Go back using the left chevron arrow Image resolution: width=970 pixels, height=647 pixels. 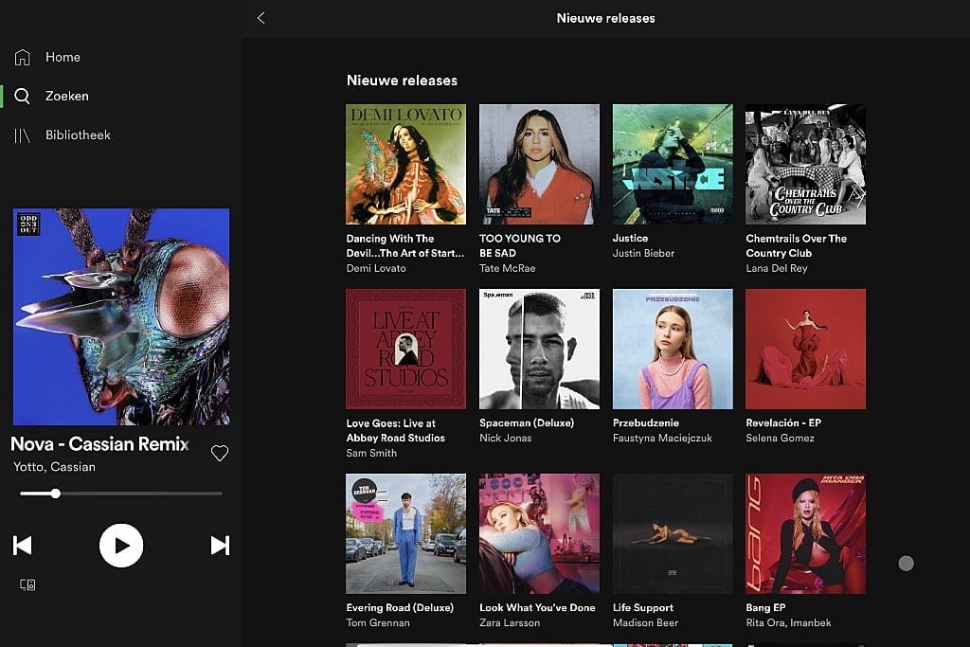pos(261,18)
